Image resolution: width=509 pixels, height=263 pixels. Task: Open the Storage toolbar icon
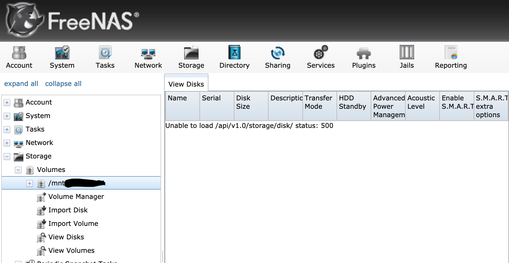[x=191, y=53]
